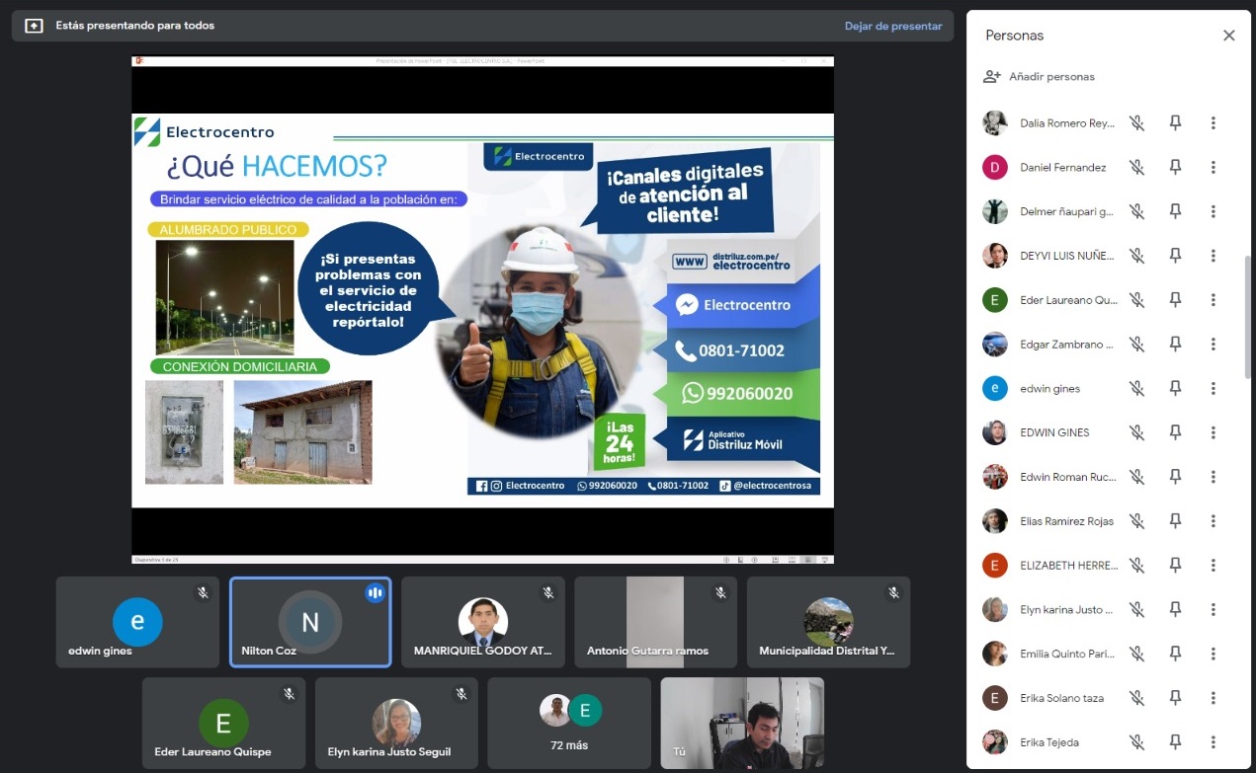1256x773 pixels.
Task: Mute uppercase EDWIN GINES microphone
Action: click(1137, 432)
